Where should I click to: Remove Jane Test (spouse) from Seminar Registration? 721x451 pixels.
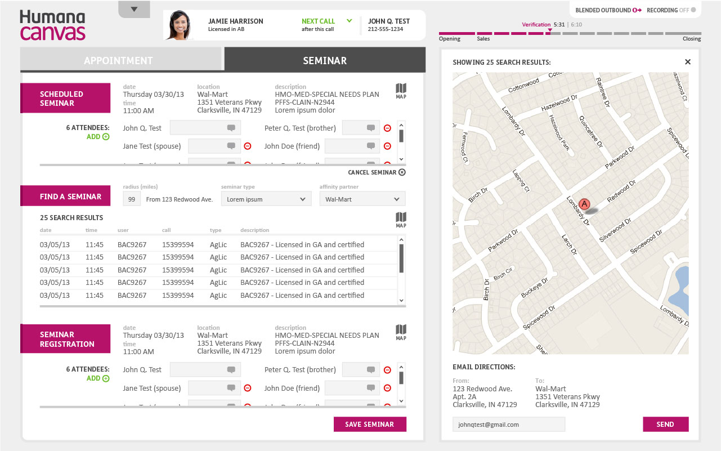[247, 388]
